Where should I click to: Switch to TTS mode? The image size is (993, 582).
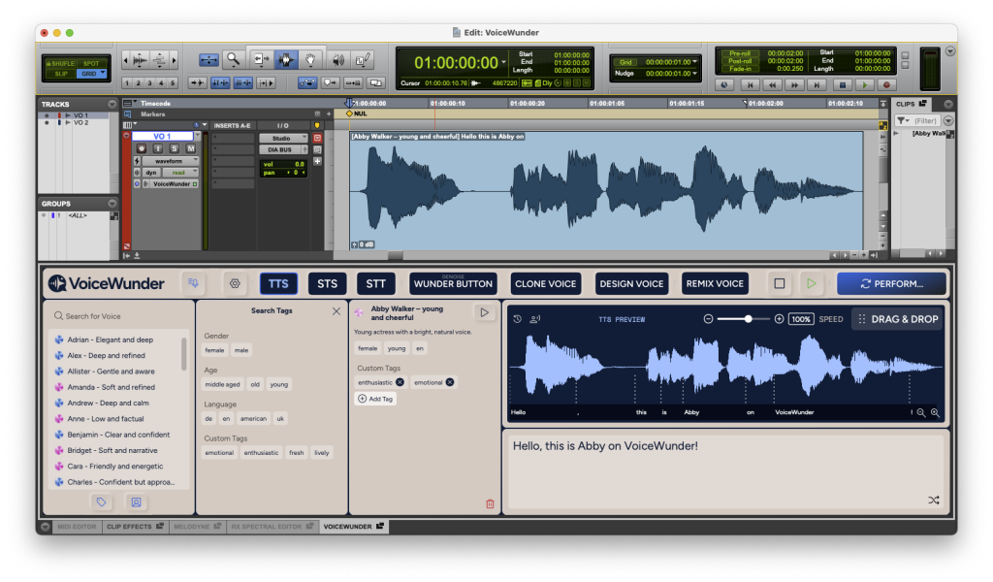[278, 283]
